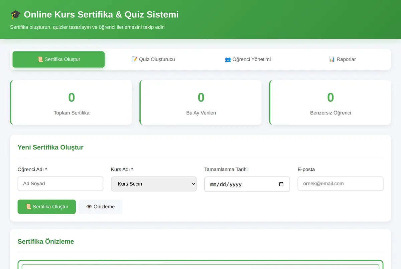Viewport: 401px width, 269px height.
Task: Click the Öğrenci Adı * label
Action: pyautogui.click(x=32, y=170)
